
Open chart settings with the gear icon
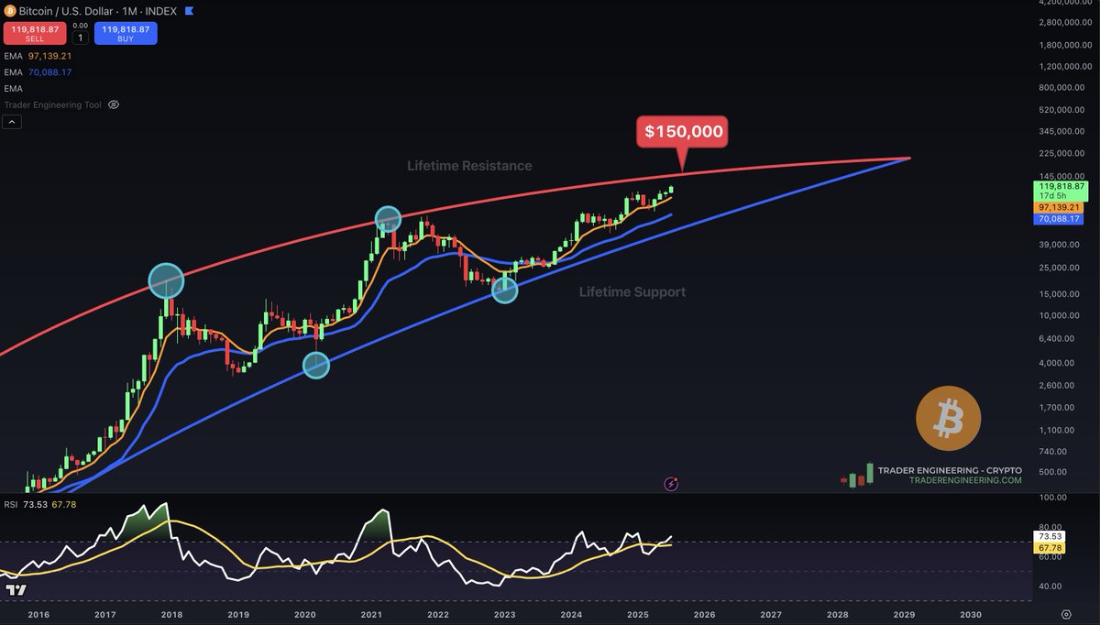coord(1066,614)
